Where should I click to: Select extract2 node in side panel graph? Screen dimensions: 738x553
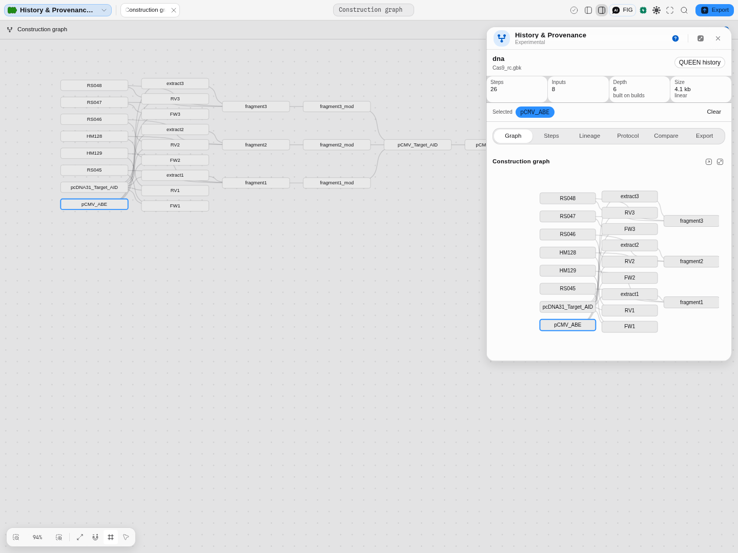(630, 245)
